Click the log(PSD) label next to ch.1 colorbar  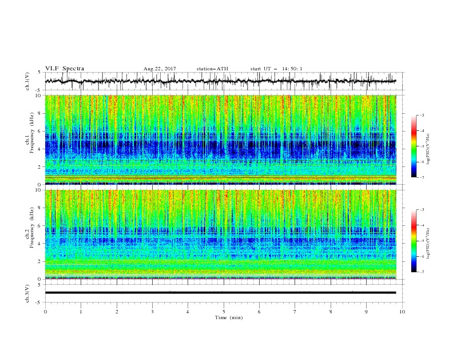point(428,149)
